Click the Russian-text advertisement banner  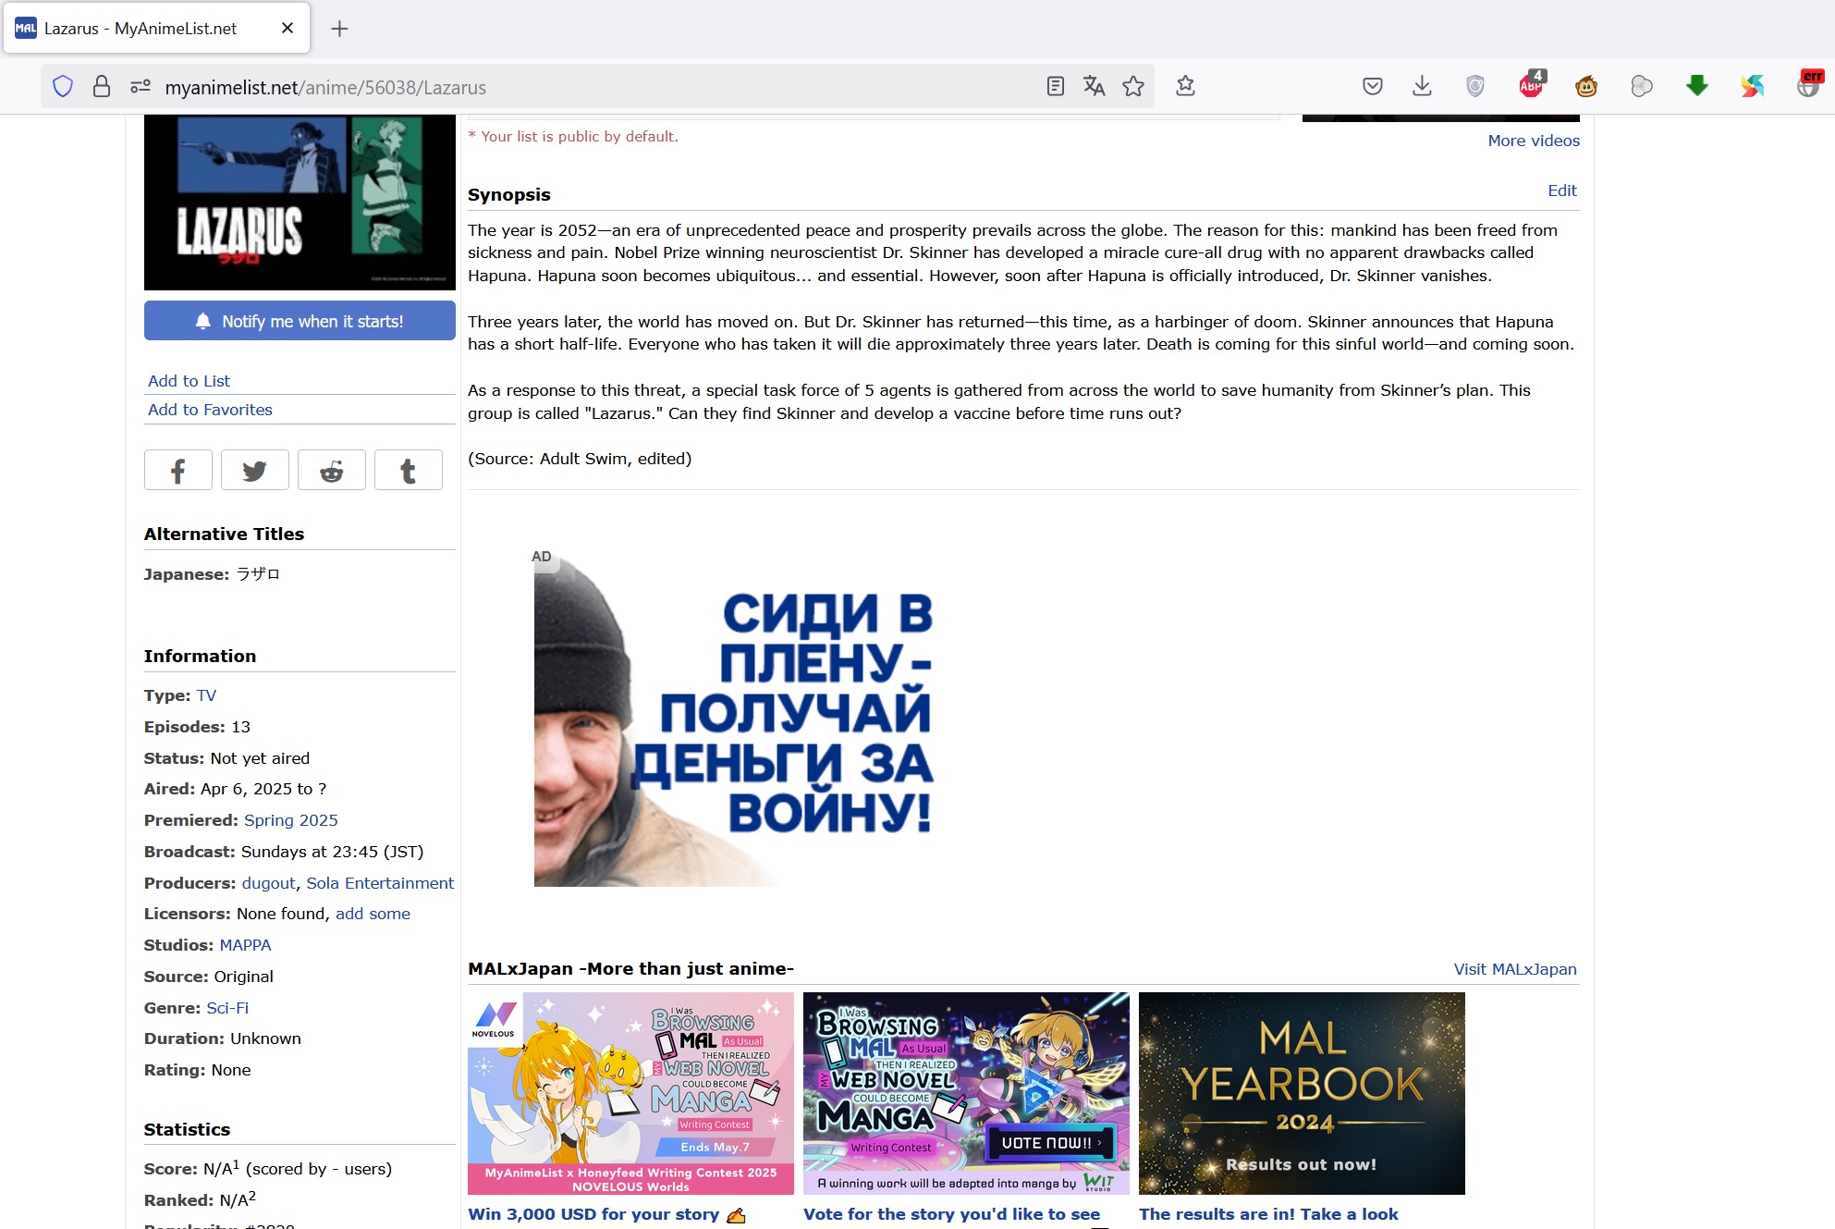click(x=735, y=719)
